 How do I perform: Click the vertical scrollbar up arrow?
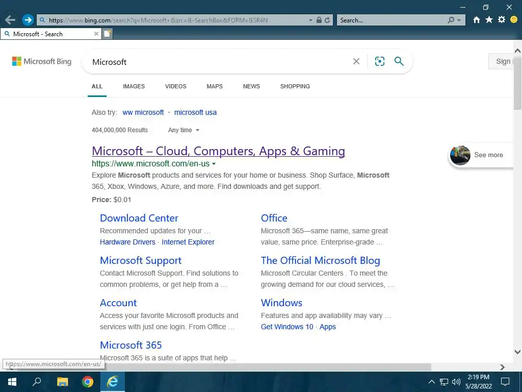point(517,51)
